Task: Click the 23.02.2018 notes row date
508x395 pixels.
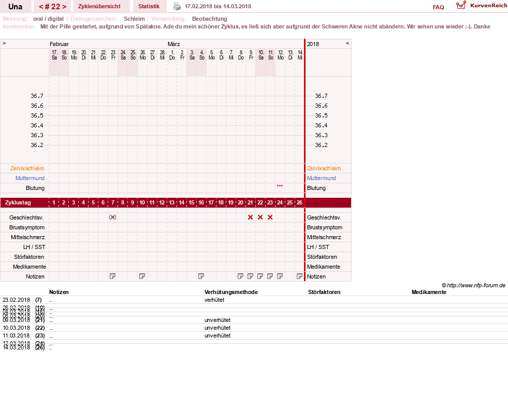Action: tap(16, 300)
